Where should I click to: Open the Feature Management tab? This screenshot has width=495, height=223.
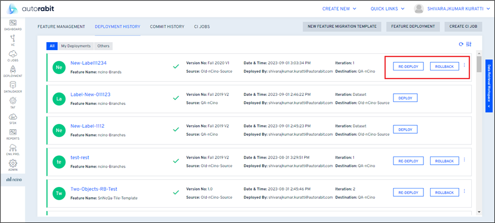(61, 26)
